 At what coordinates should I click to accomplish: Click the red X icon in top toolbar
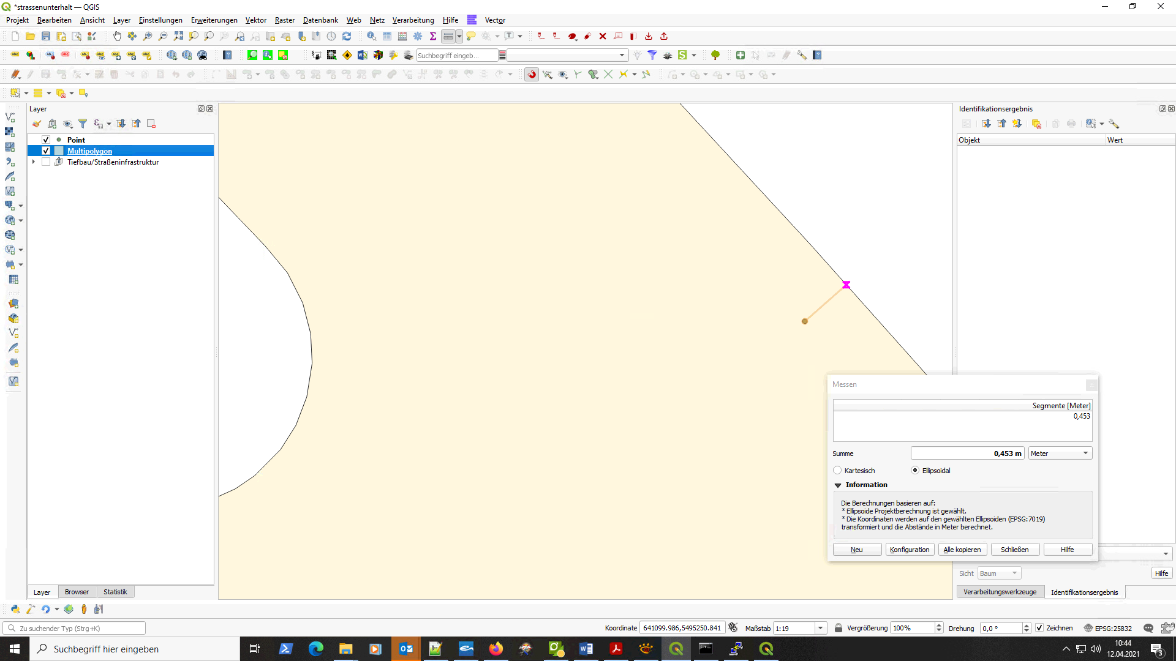603,36
